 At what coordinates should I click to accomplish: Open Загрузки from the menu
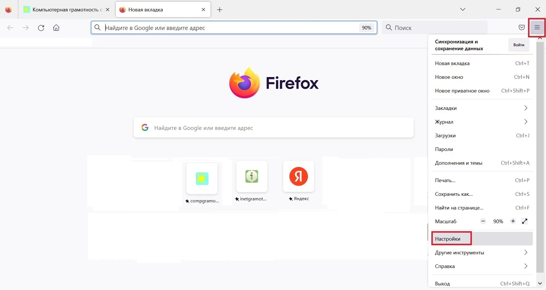point(482,136)
